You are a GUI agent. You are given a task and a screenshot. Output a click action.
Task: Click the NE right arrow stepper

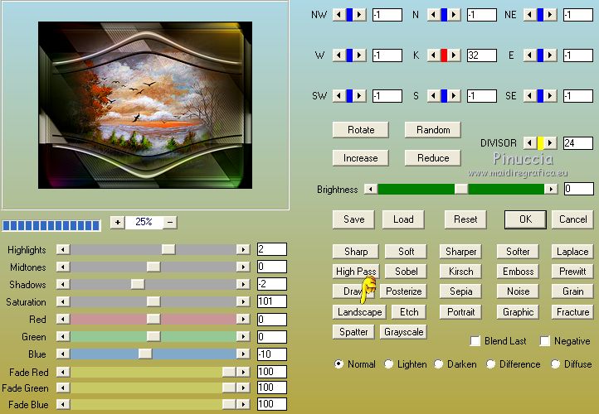550,15
